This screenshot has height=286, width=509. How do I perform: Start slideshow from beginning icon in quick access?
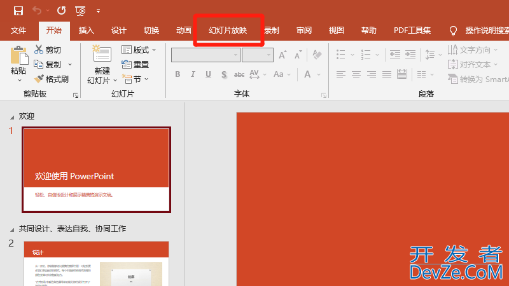point(80,11)
